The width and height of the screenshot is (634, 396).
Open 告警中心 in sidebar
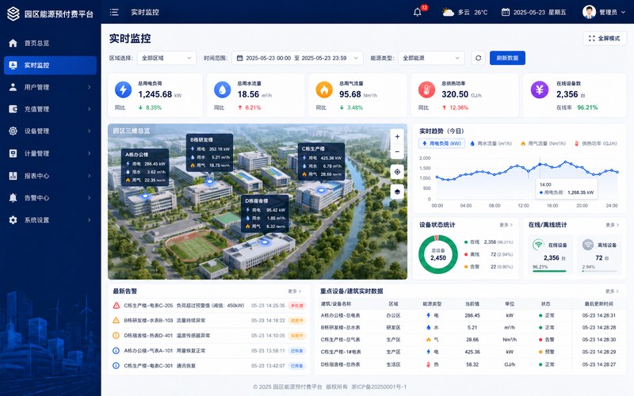pyautogui.click(x=50, y=197)
